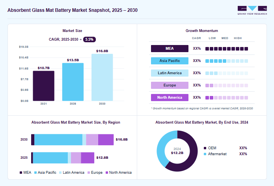Click the Europe legend swatch
The image size is (274, 186).
[x=89, y=173]
